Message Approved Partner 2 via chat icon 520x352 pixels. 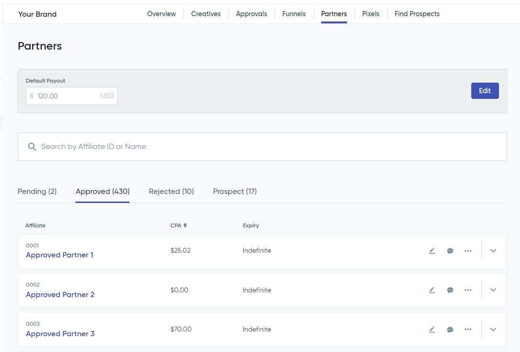click(450, 290)
